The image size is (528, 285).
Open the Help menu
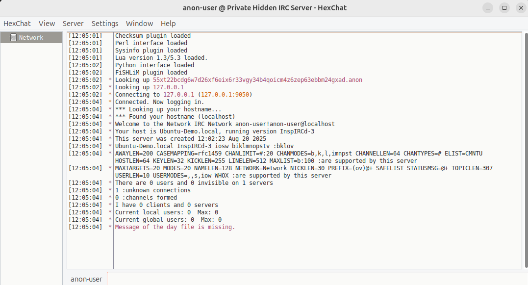pyautogui.click(x=168, y=24)
